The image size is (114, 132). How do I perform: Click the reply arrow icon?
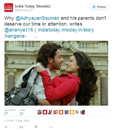[6, 127]
